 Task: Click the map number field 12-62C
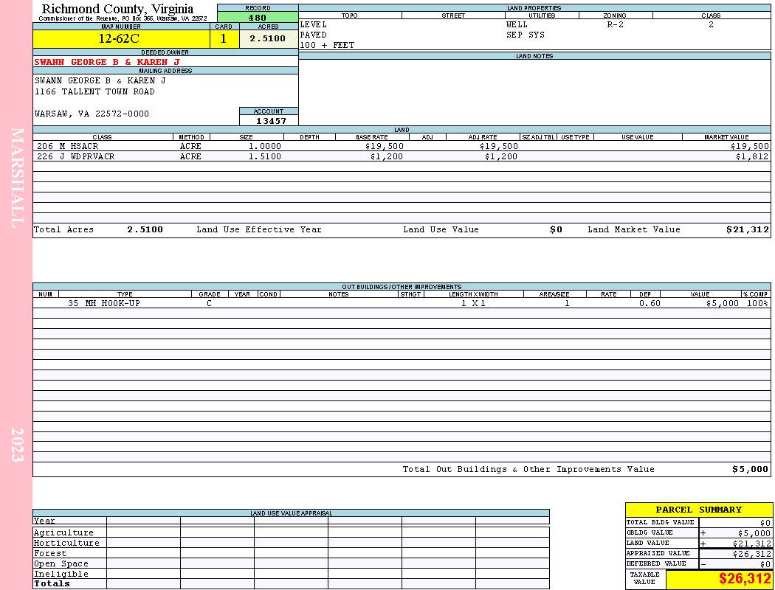coord(122,39)
